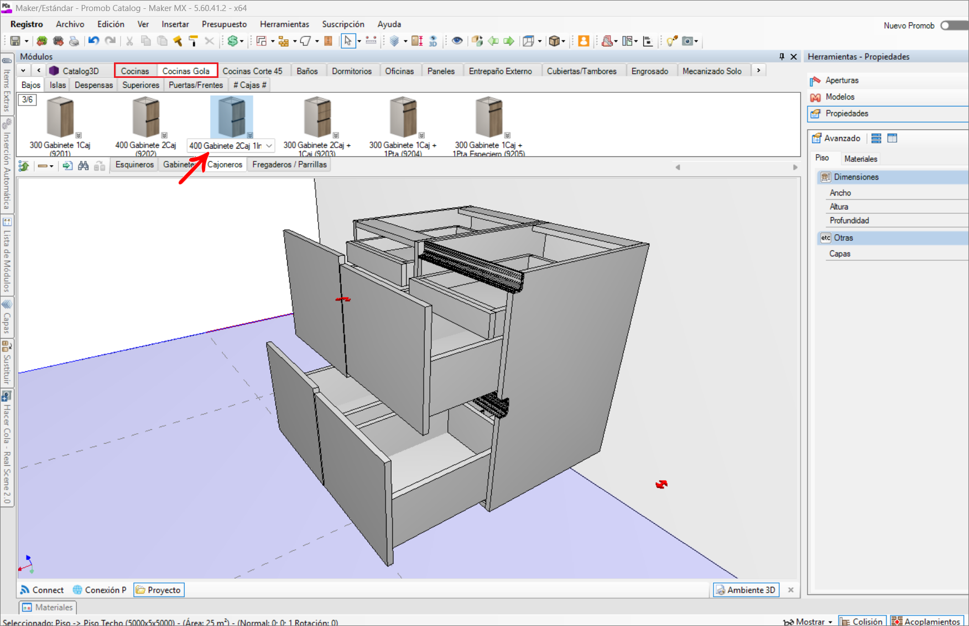Screen dimensions: 969x626
Task: Switch to the Cajoneros tab
Action: click(x=225, y=164)
